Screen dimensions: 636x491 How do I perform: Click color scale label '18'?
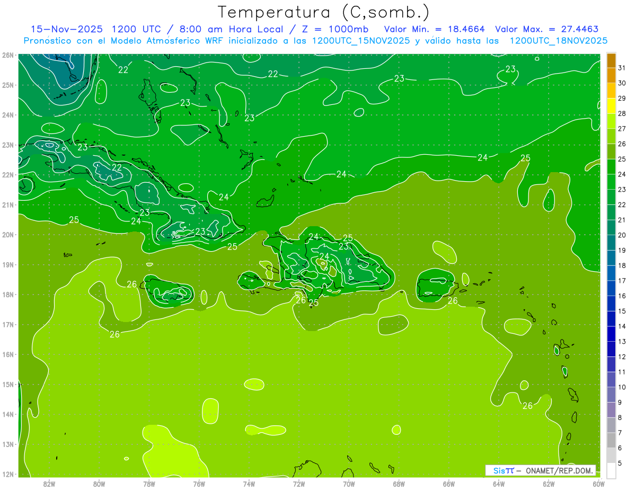click(622, 266)
